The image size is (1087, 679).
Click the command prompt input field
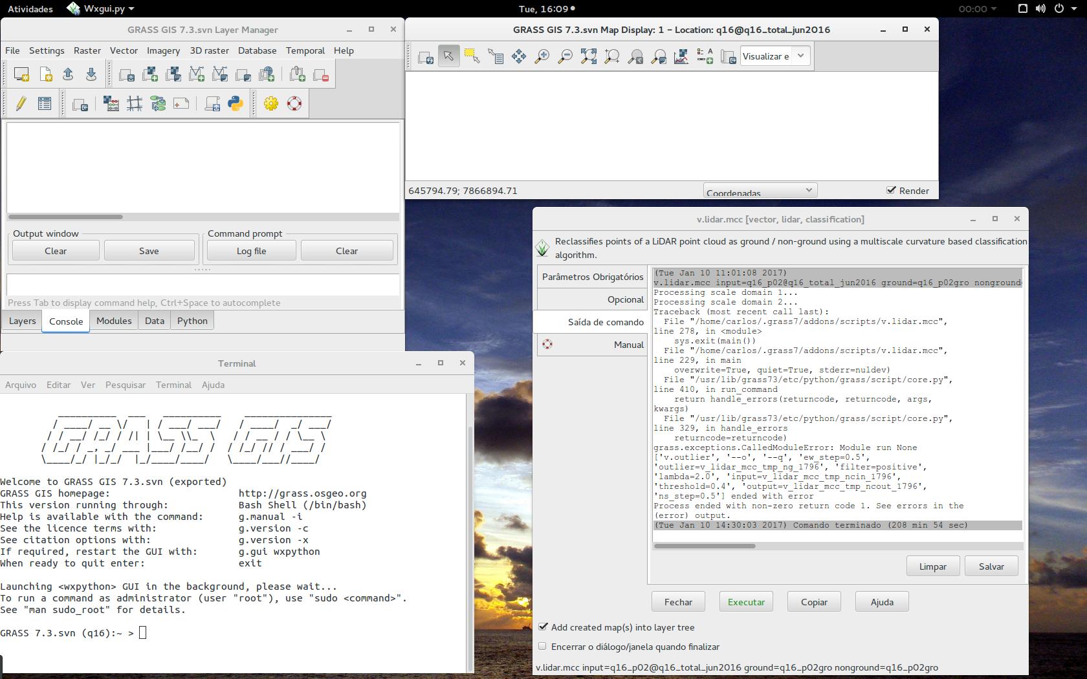click(x=203, y=285)
